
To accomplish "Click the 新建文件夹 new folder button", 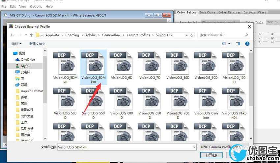I will [37, 44].
